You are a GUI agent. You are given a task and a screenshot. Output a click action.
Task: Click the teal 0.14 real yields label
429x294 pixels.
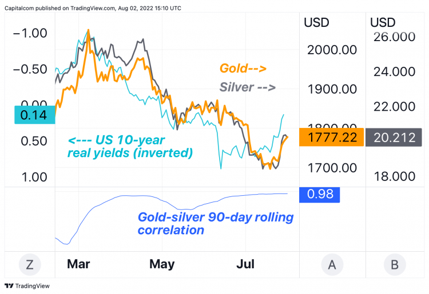pyautogui.click(x=35, y=115)
